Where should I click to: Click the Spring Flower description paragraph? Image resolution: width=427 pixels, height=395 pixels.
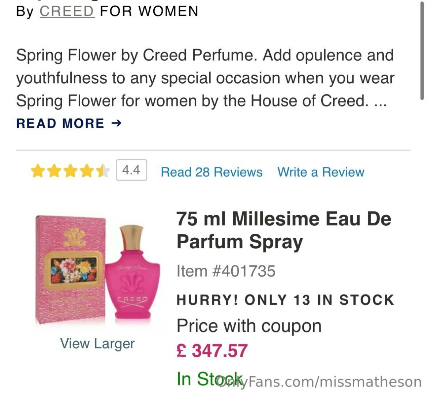coord(205,78)
